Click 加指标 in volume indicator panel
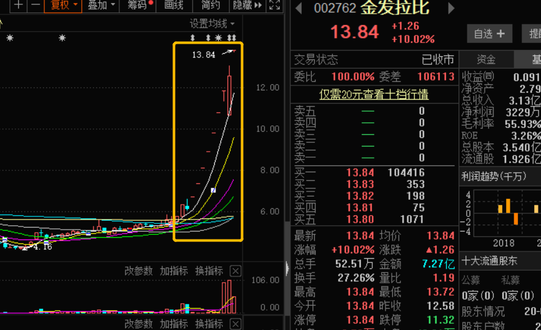This screenshot has width=541, height=330. pos(174,271)
